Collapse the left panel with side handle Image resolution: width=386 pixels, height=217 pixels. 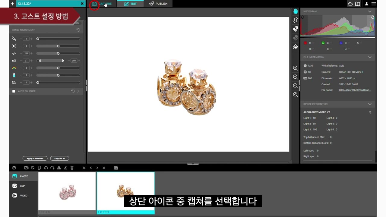[x=87, y=85]
